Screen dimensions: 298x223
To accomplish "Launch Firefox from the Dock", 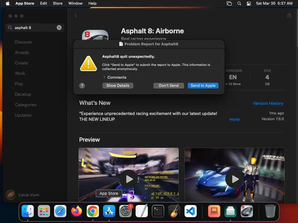I will (x=77, y=211).
